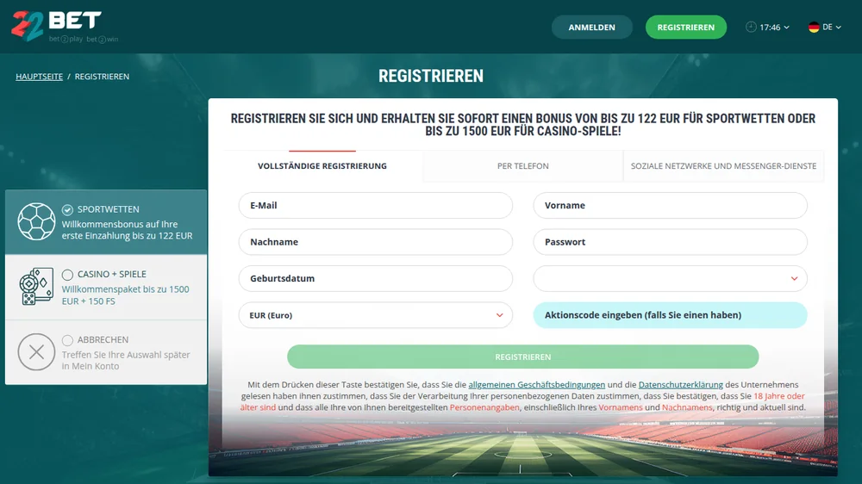Click the Registrieren button in header

(685, 27)
